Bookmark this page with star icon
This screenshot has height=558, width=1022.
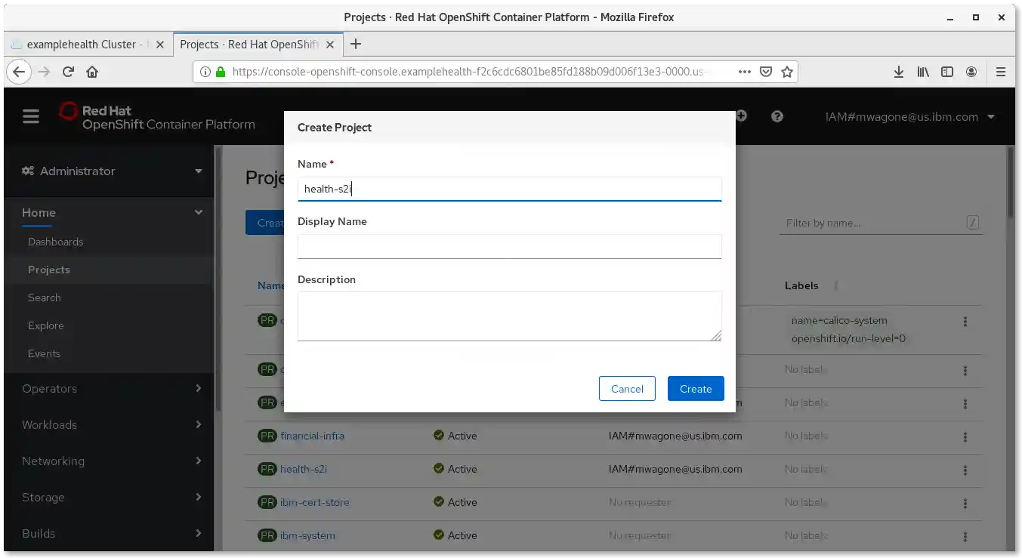point(786,72)
